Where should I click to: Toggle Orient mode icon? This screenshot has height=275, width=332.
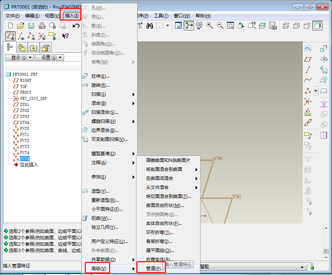[199, 26]
